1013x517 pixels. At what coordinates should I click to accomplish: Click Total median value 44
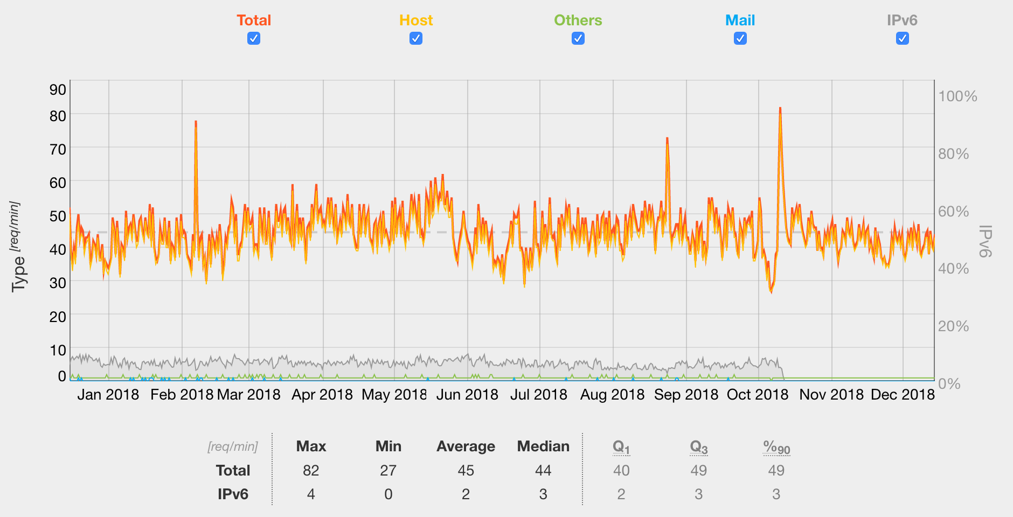point(543,471)
